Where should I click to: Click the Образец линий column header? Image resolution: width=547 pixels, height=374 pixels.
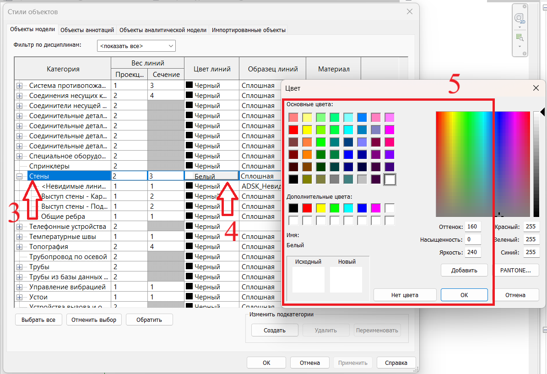tap(273, 69)
